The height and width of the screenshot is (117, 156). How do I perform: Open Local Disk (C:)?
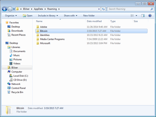pyautogui.click(x=21, y=76)
